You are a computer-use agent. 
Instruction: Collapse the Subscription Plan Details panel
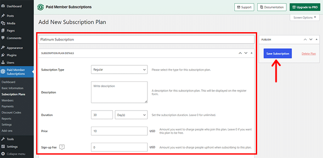[x=251, y=53]
